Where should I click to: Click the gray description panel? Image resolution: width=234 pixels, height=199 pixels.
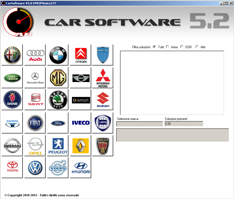(173, 135)
